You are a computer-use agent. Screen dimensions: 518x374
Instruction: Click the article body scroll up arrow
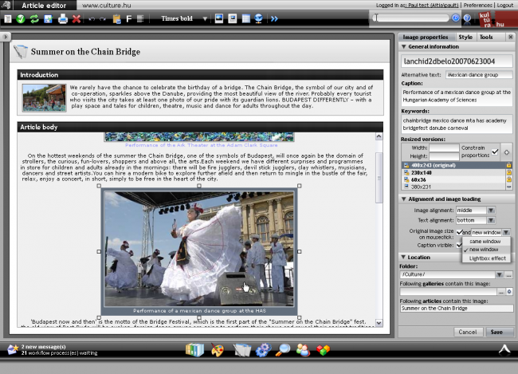coord(379,136)
